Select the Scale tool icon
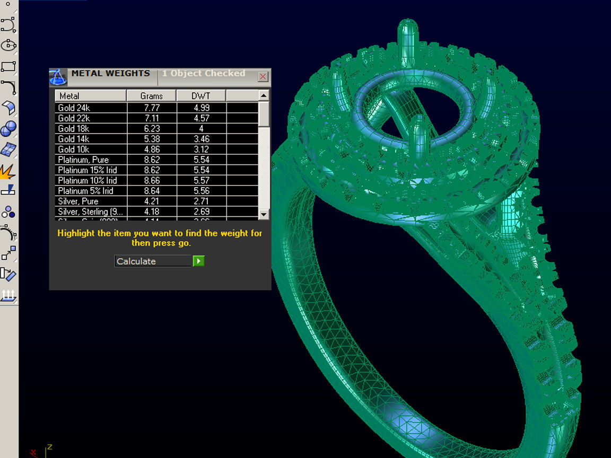611x458 pixels. pyautogui.click(x=8, y=253)
